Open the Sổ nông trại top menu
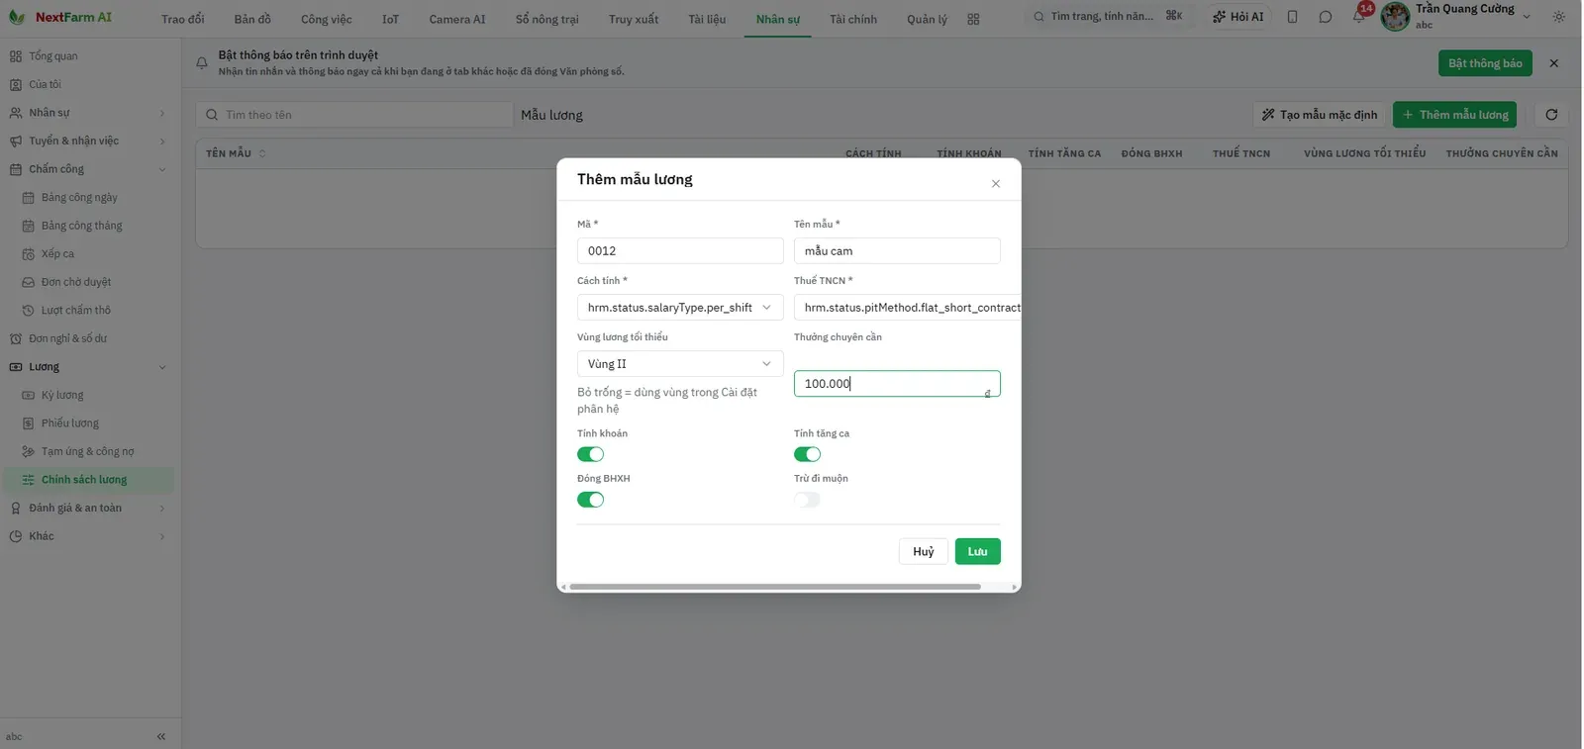Image resolution: width=1584 pixels, height=749 pixels. (x=546, y=19)
